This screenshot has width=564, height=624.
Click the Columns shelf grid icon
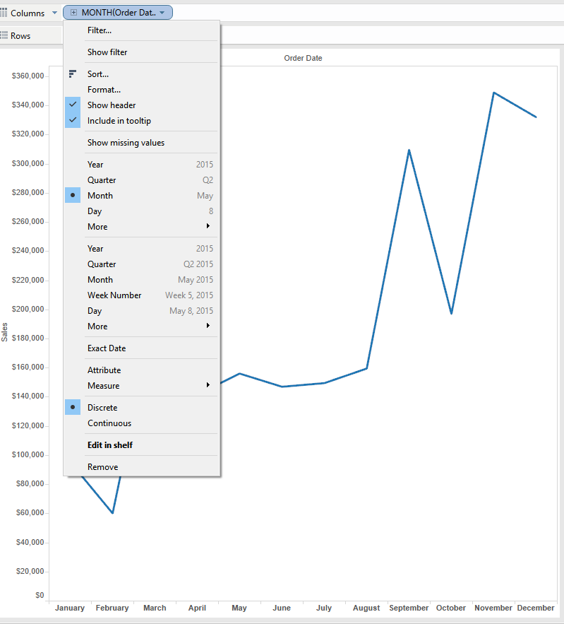4,13
